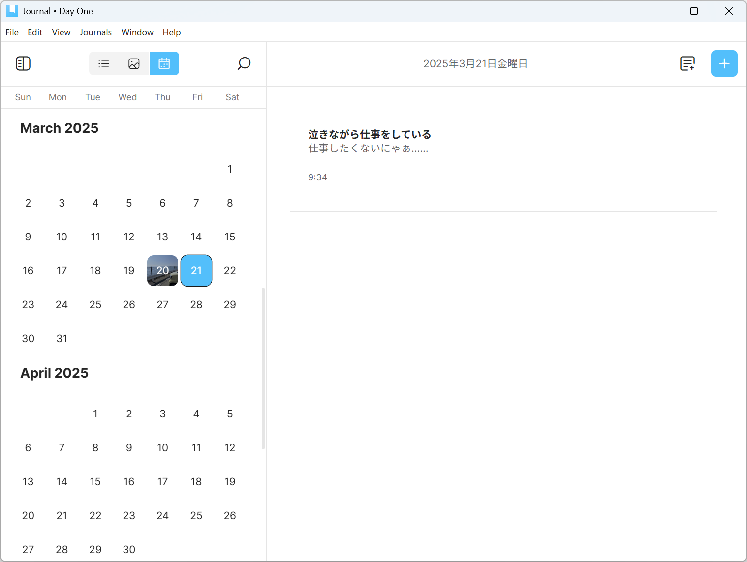Click the entry preview text 仕事したくないにゃぁ
The height and width of the screenshot is (562, 747).
click(x=368, y=148)
